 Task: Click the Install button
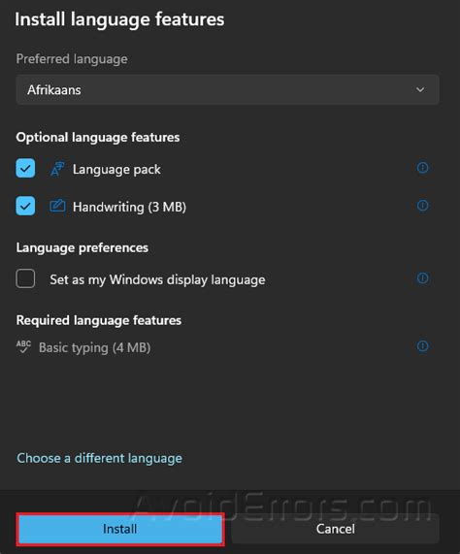coord(120,529)
